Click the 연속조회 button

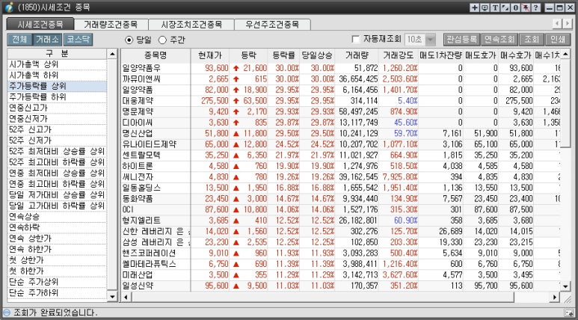click(499, 40)
